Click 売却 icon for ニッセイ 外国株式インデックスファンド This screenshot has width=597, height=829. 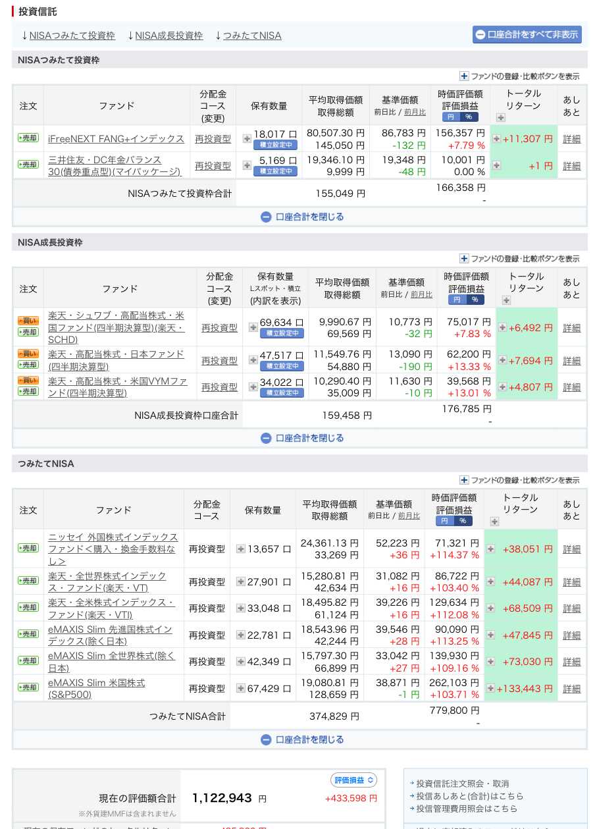[x=28, y=548]
